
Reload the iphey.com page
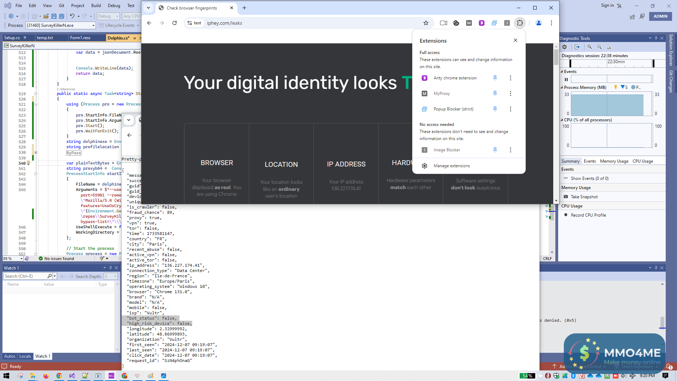point(175,23)
